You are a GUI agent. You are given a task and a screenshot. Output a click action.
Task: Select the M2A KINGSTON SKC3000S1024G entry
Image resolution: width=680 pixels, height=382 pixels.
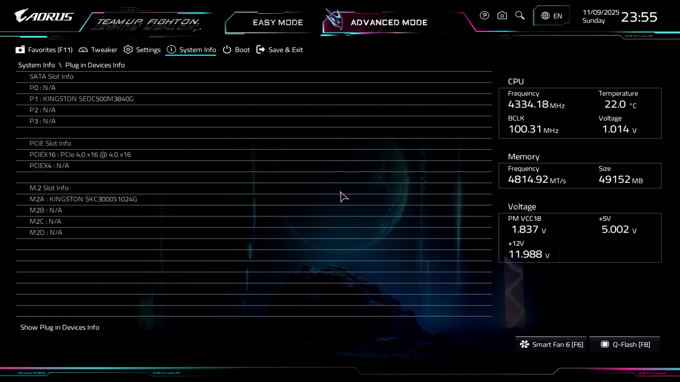83,199
